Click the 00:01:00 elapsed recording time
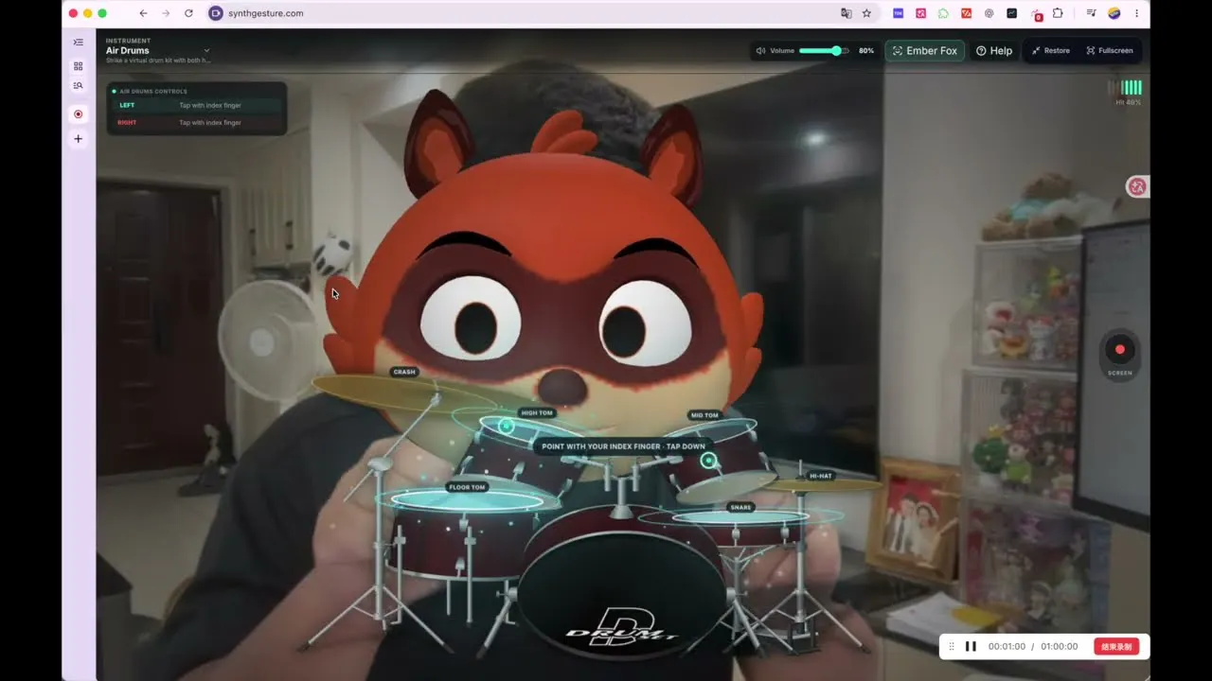 [x=1007, y=647]
